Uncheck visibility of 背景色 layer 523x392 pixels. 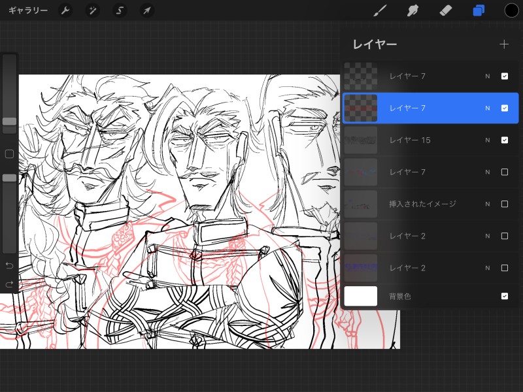coord(505,296)
